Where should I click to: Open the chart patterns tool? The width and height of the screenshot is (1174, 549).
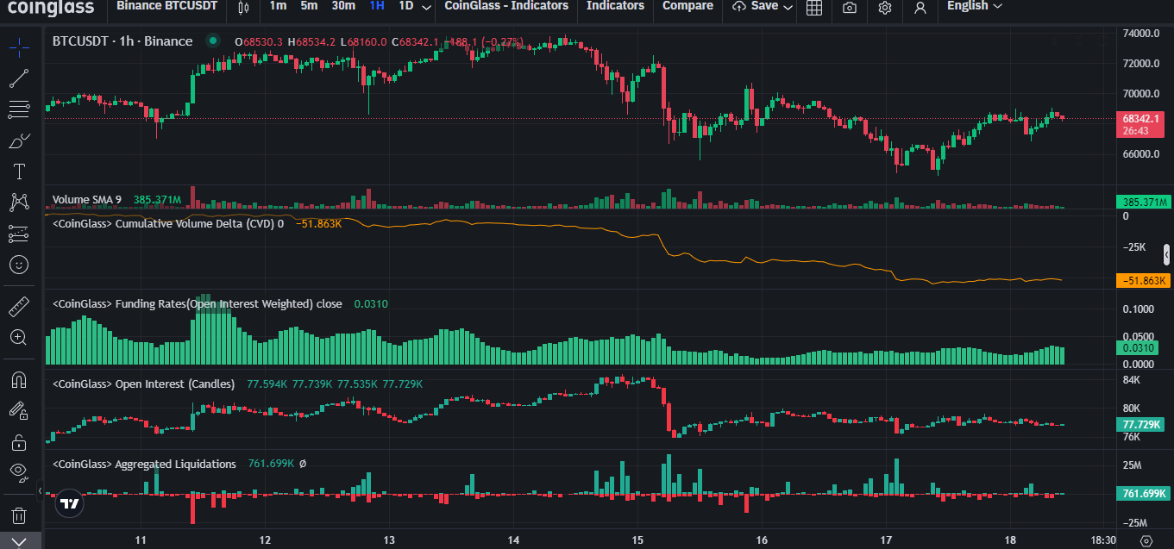tap(19, 203)
